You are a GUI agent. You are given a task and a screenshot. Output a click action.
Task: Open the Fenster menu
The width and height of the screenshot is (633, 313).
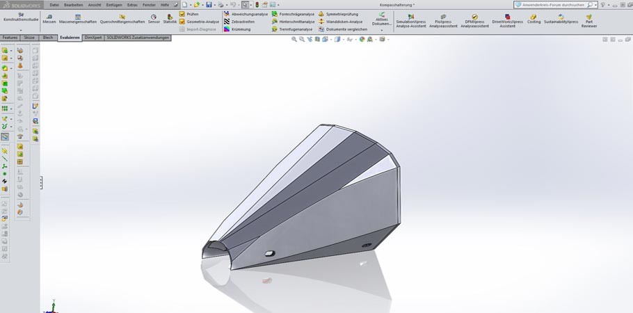coord(149,5)
